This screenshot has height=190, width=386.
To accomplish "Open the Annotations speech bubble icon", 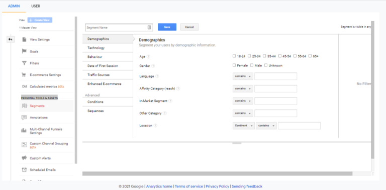I will 24,117.
